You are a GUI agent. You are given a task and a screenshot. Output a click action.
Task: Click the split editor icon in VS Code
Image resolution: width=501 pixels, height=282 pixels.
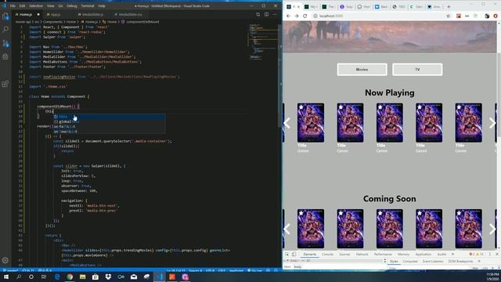[266, 14]
